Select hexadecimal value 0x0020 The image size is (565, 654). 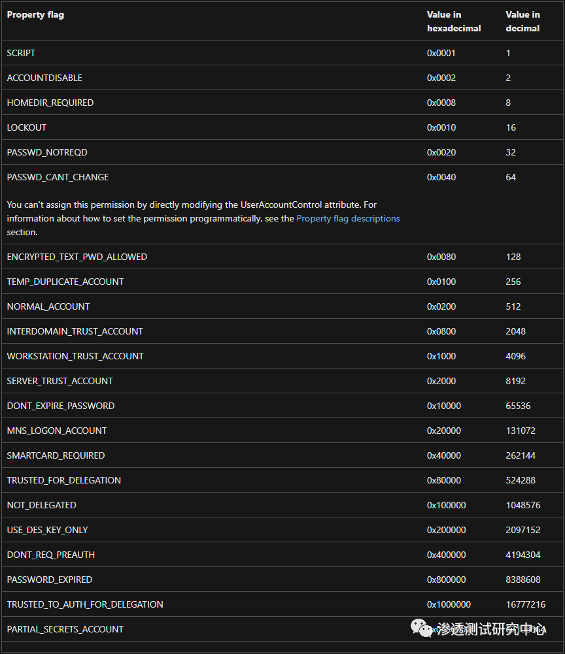441,152
